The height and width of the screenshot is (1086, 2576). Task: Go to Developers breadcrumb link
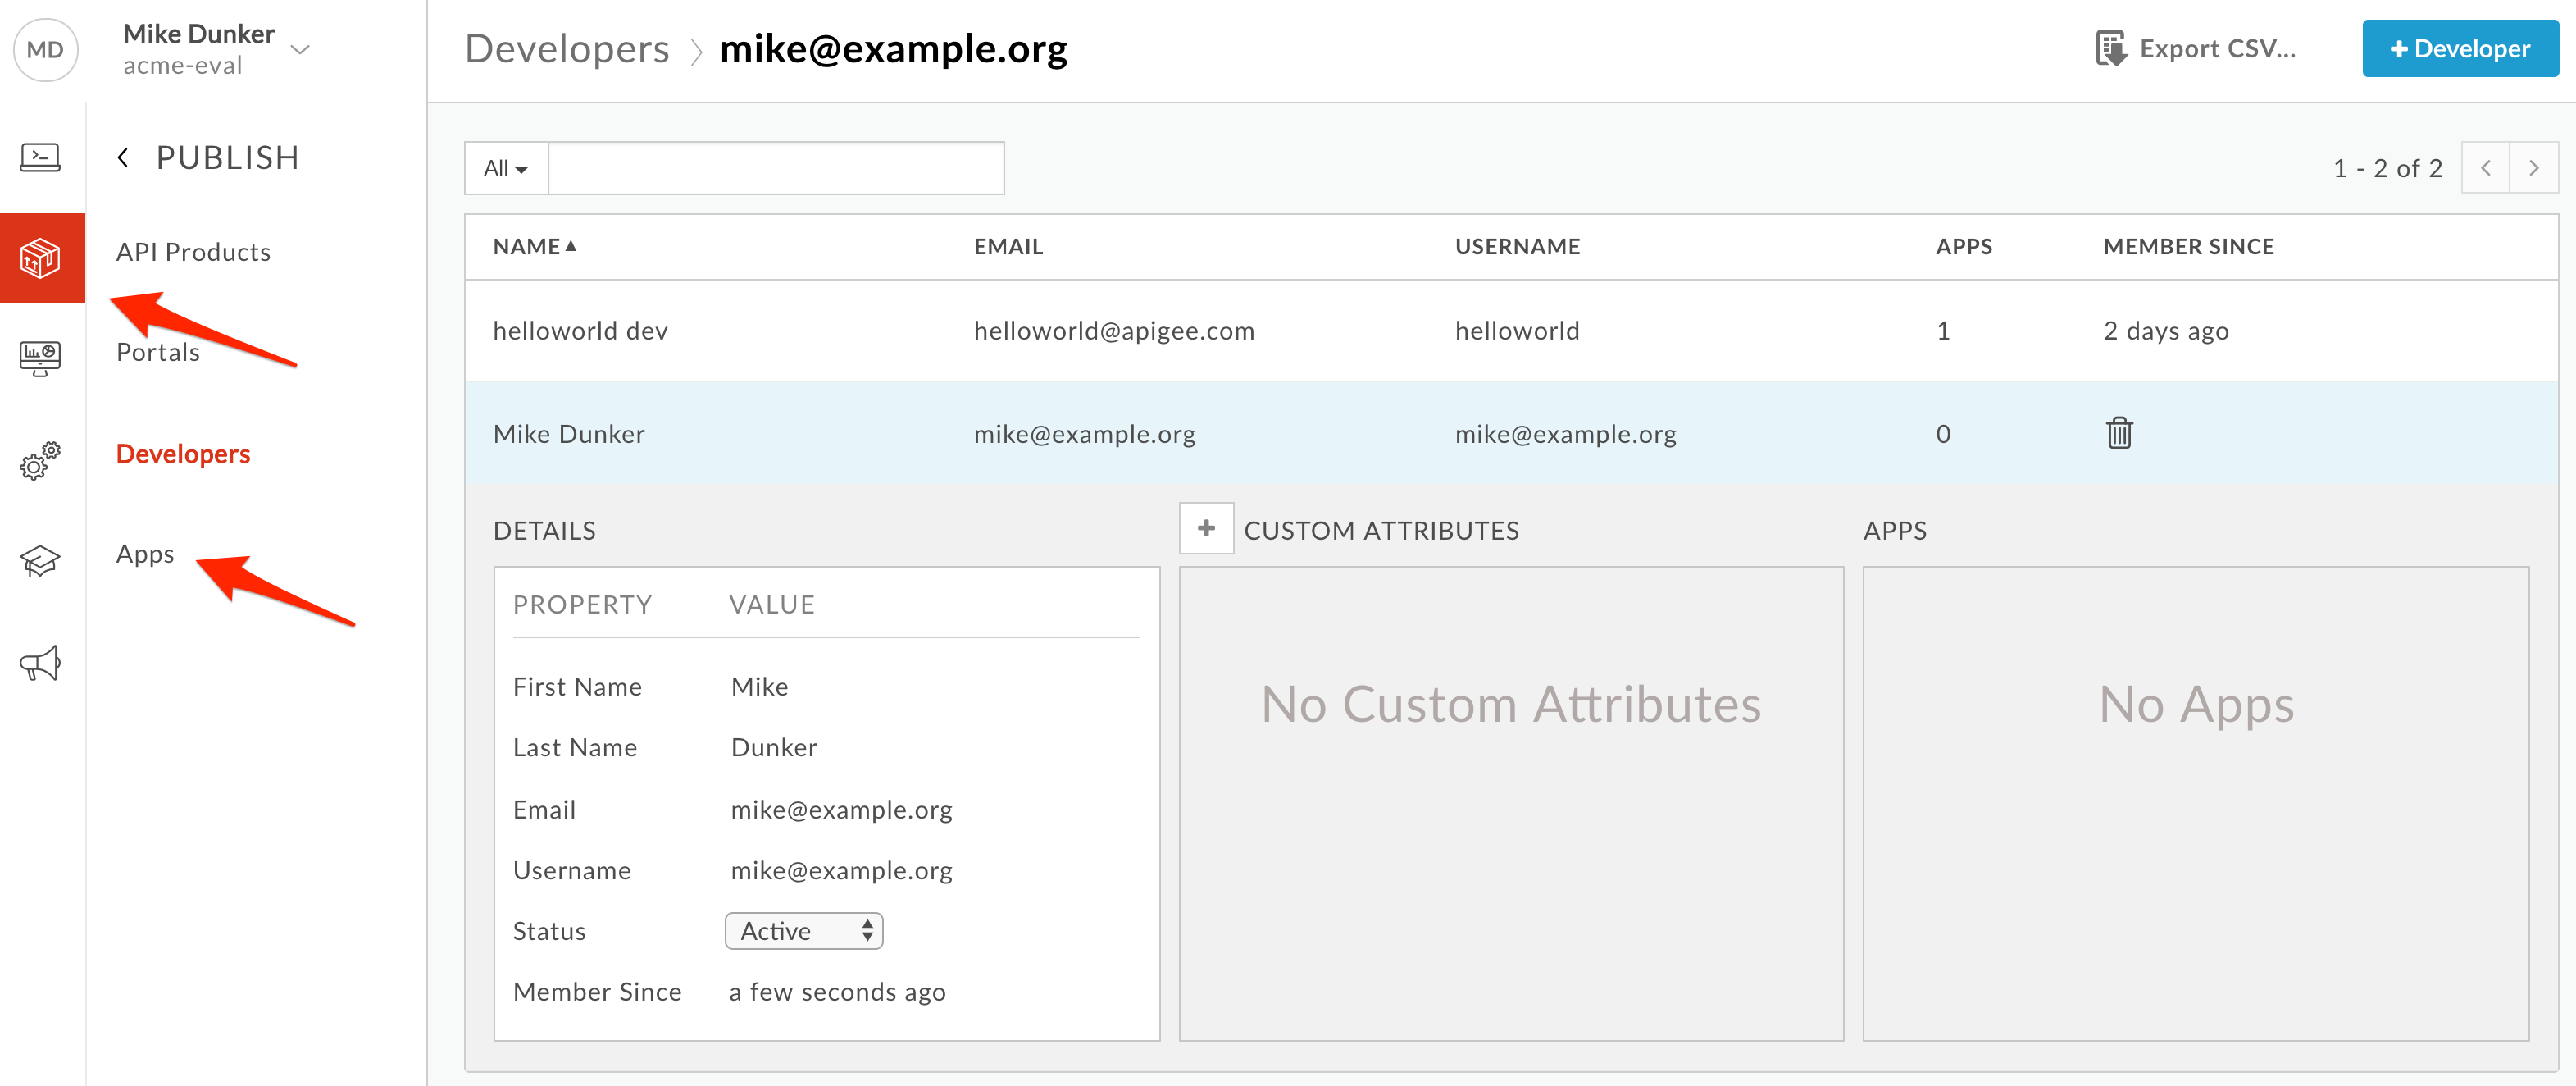tap(567, 48)
